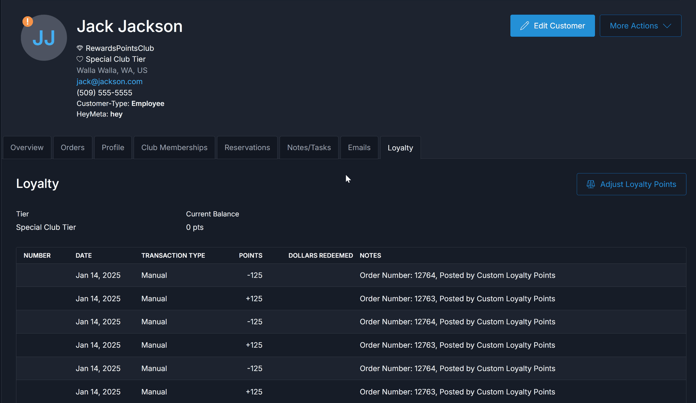
Task: Click the JJ avatar circle
Action: (x=43, y=38)
